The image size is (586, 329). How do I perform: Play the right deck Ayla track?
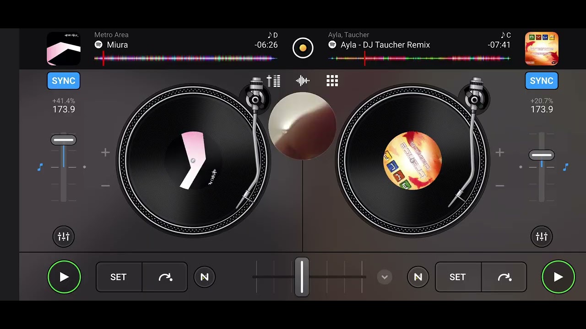[558, 277]
